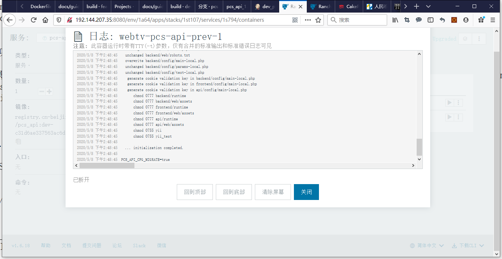Image resolution: width=502 pixels, height=259 pixels.
Task: Open service kebab menu beside Upgraded
Action: coord(479,38)
